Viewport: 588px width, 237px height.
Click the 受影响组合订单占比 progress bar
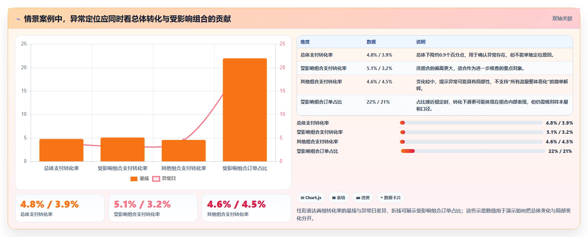pyautogui.click(x=473, y=151)
